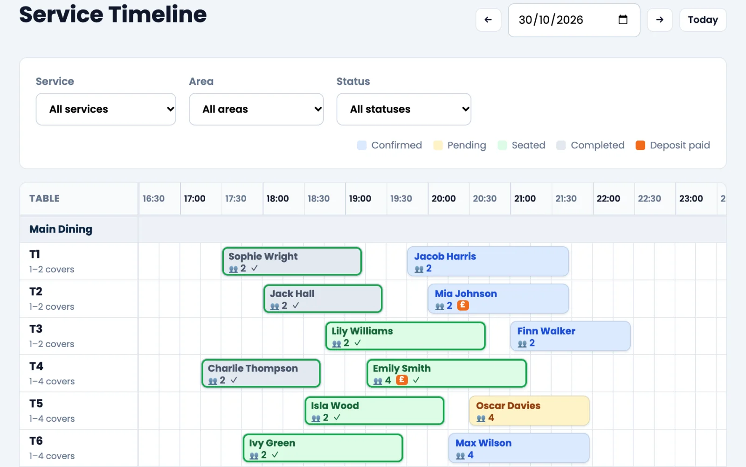This screenshot has width=746, height=467.
Task: Go to next day with right arrow
Action: click(660, 20)
